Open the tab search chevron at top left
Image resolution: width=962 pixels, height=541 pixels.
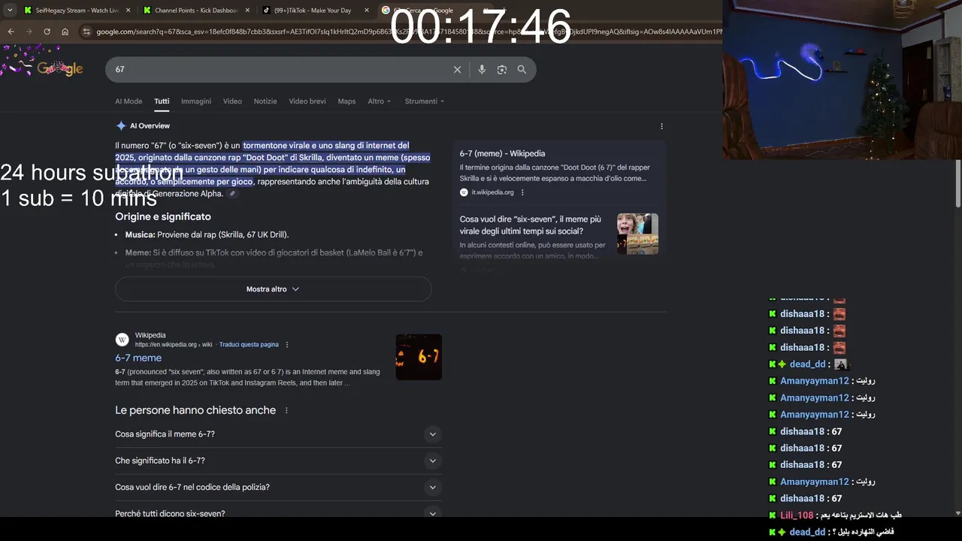tap(9, 11)
